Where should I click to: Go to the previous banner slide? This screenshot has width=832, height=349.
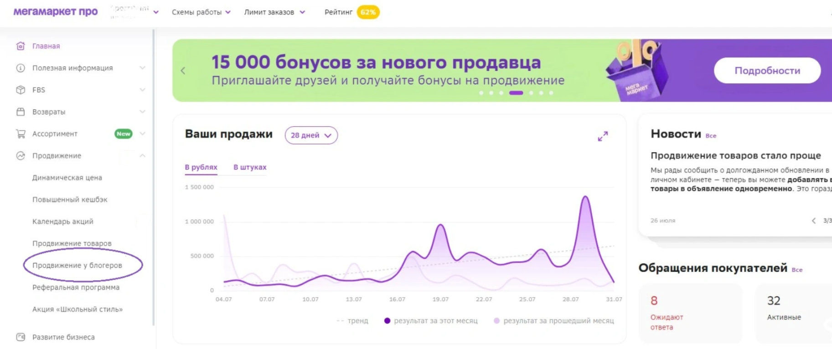point(183,71)
